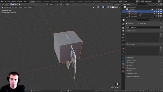Viewport: 163px width, 92px height.
Task: Hide Empty.001 with its eye icon
Action: (x=156, y=14)
